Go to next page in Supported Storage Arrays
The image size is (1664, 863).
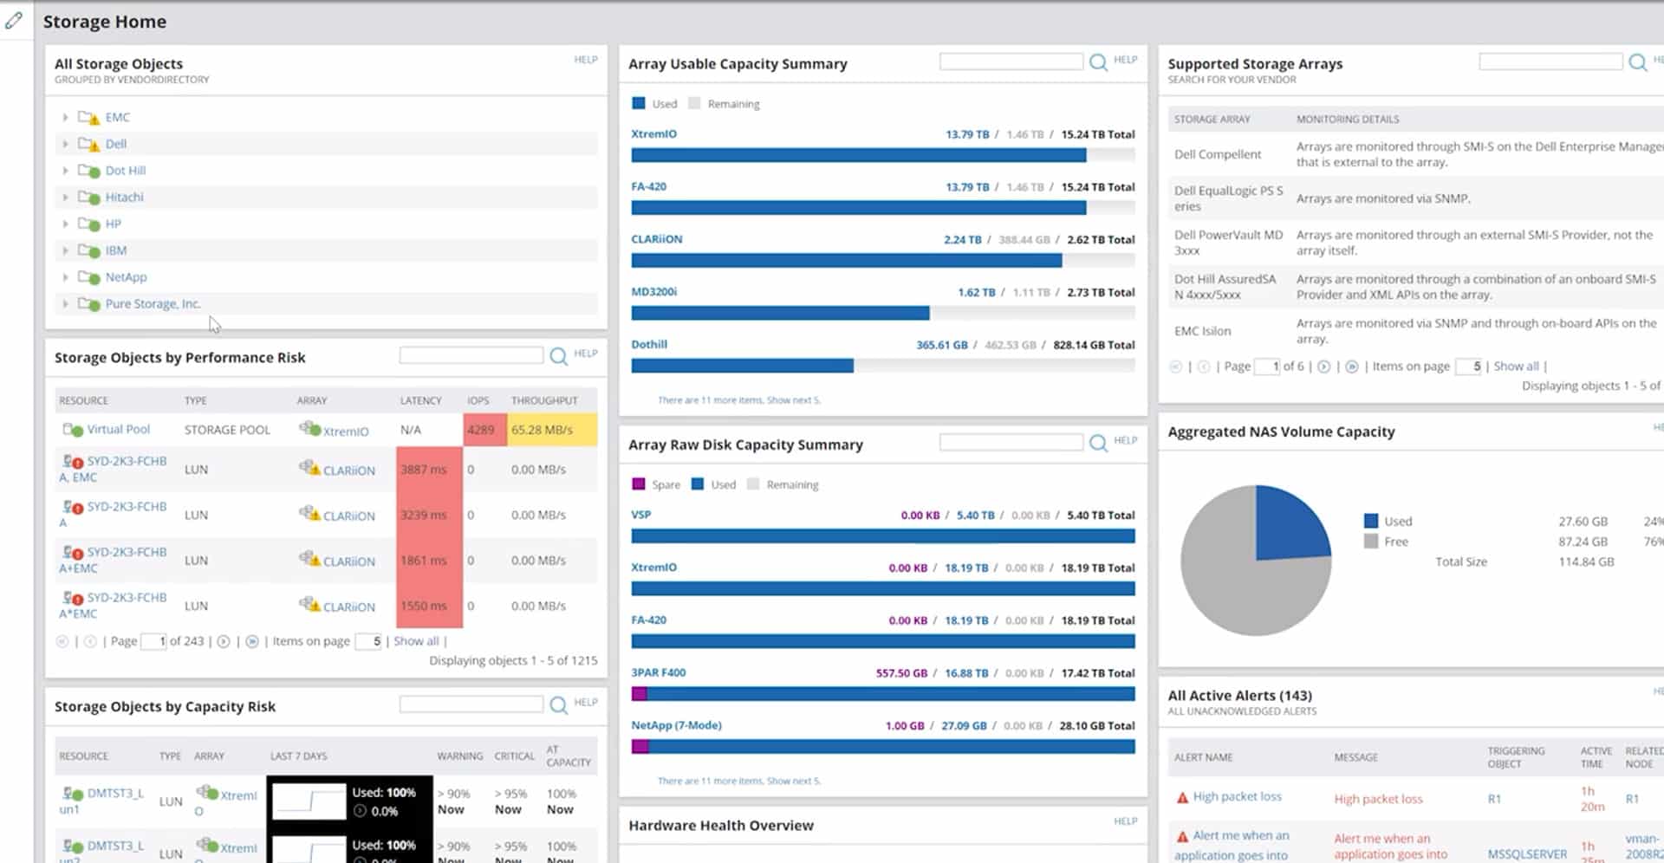coord(1323,367)
